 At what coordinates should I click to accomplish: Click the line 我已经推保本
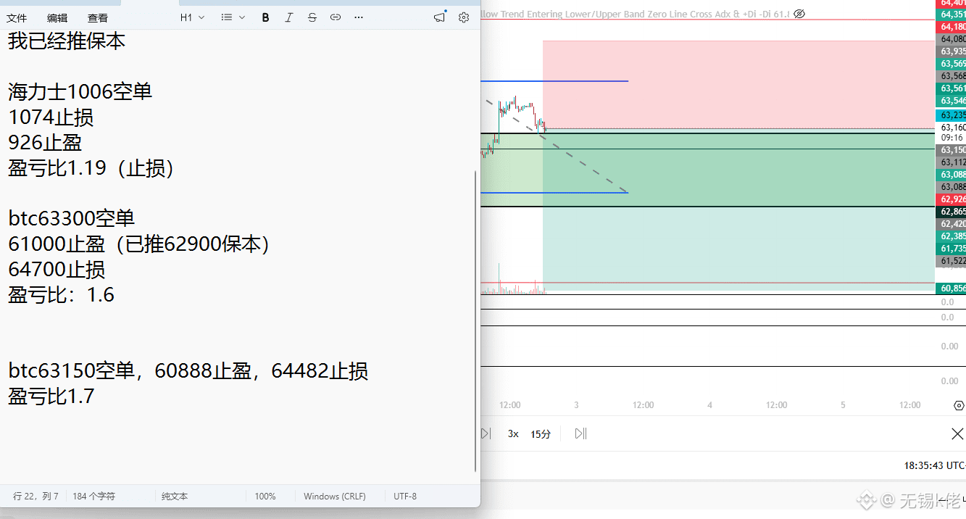coord(67,41)
